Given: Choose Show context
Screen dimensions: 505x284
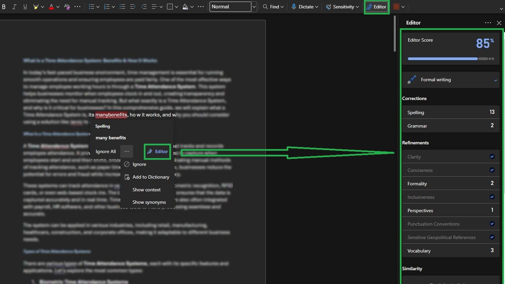Looking at the screenshot, I should [x=146, y=190].
